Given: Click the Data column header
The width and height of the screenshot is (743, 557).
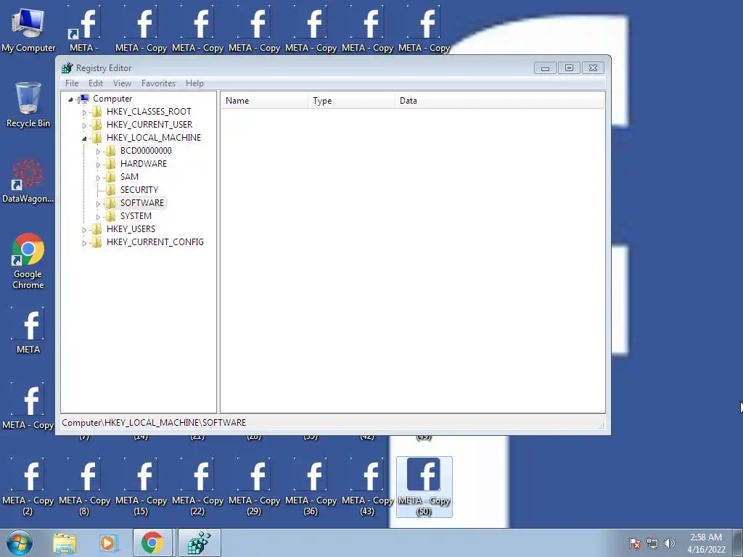Looking at the screenshot, I should (x=499, y=100).
